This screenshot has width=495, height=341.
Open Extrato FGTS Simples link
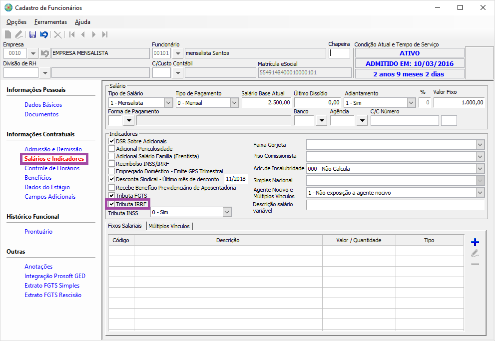[x=52, y=286]
